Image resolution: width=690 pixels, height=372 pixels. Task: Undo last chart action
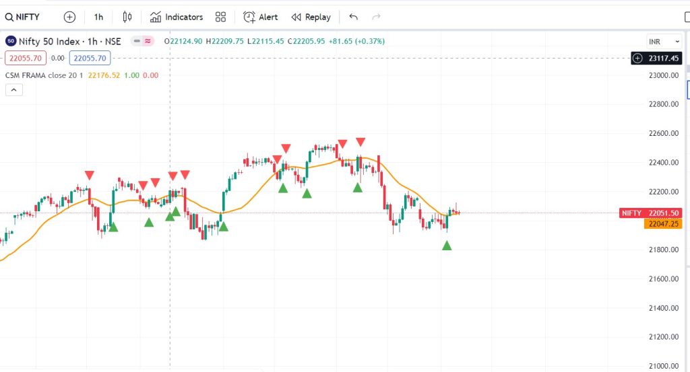point(353,17)
